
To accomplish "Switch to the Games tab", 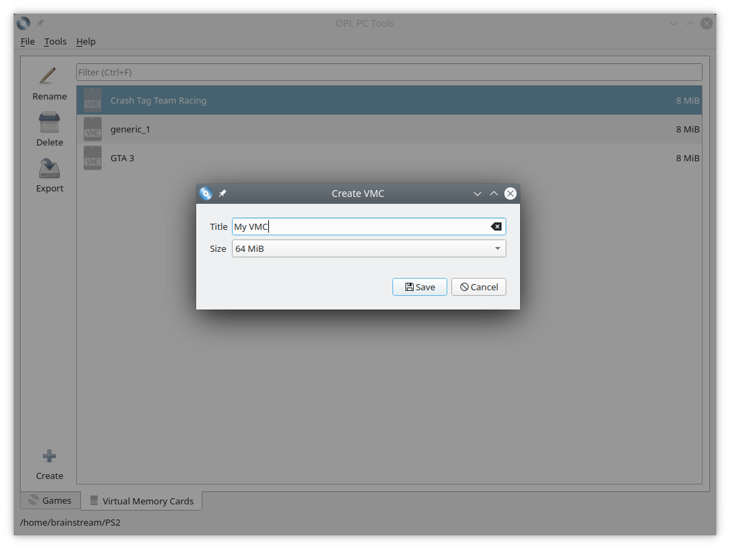I will click(x=50, y=500).
